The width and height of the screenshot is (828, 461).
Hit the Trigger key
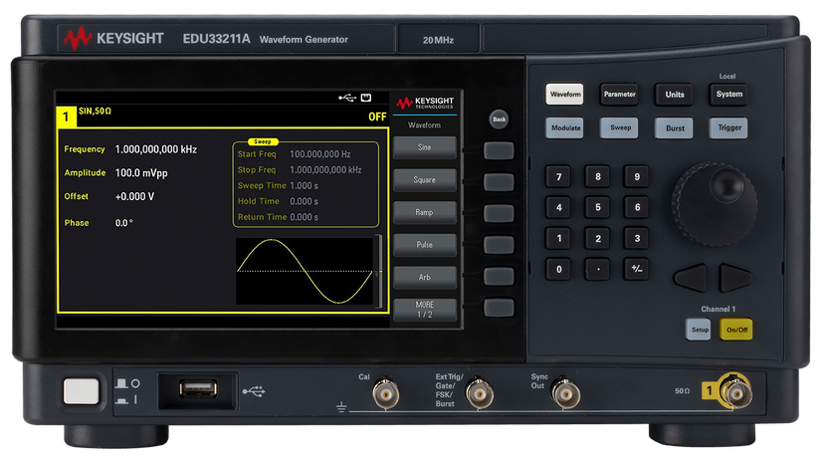coord(728,127)
